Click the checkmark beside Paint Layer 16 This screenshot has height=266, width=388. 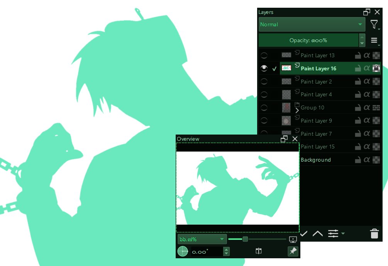tap(274, 69)
